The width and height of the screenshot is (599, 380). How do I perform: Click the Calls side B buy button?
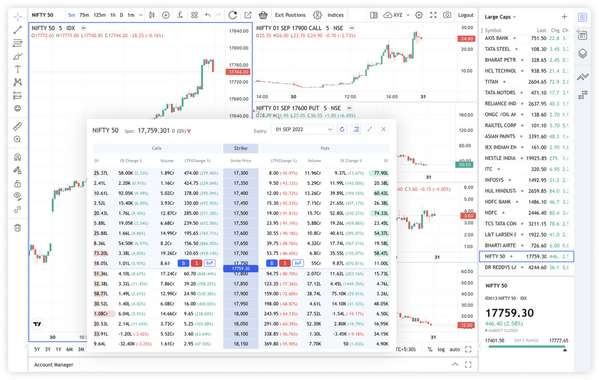pos(183,263)
